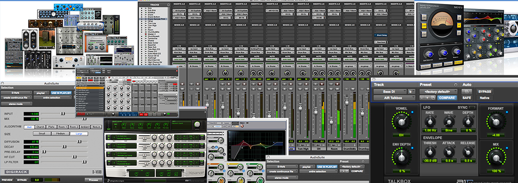The height and width of the screenshot is (183, 518).
Task: Select Master 2 in the tracks list
Action: pyautogui.click(x=151, y=35)
